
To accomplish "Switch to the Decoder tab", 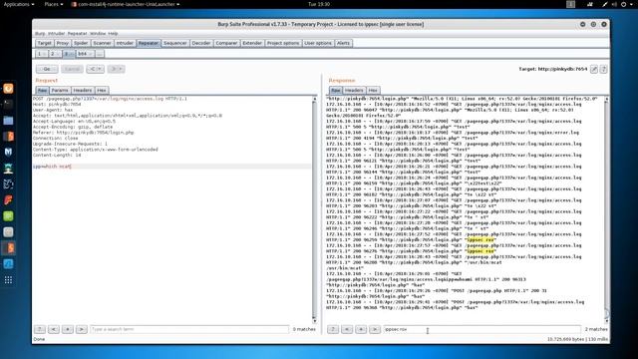I will coord(201,43).
